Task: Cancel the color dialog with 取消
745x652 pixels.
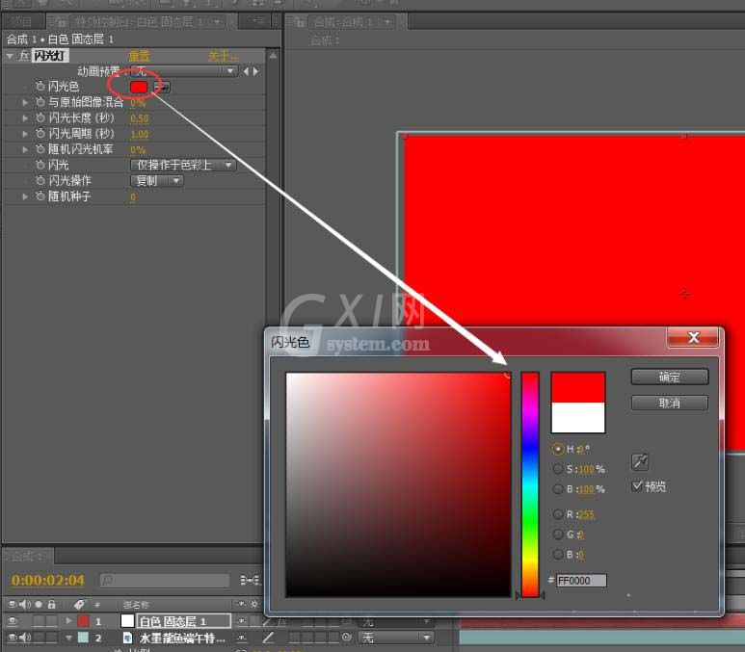Action: (670, 404)
